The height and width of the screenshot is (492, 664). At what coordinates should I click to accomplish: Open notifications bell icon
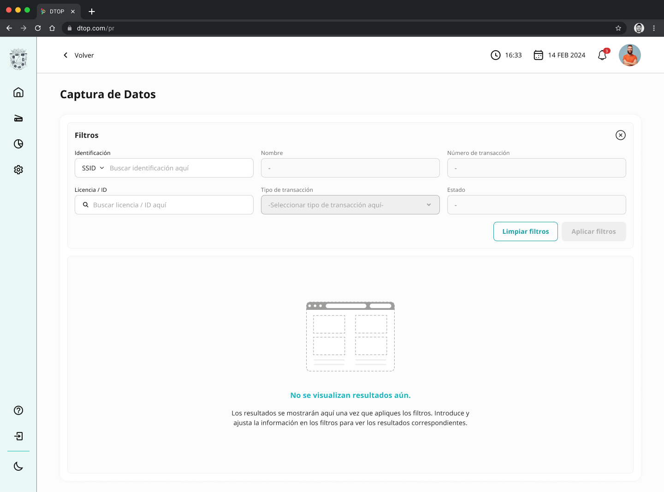(602, 55)
